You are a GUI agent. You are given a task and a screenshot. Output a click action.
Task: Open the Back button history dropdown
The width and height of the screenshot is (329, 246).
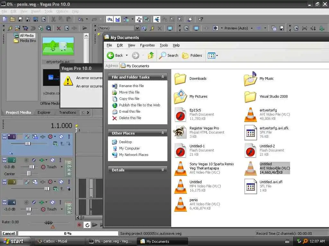(127, 55)
